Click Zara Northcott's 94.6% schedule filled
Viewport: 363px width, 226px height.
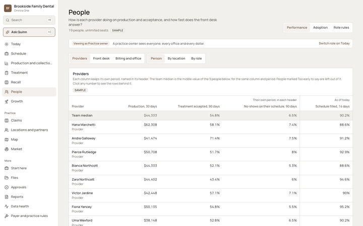344,179
